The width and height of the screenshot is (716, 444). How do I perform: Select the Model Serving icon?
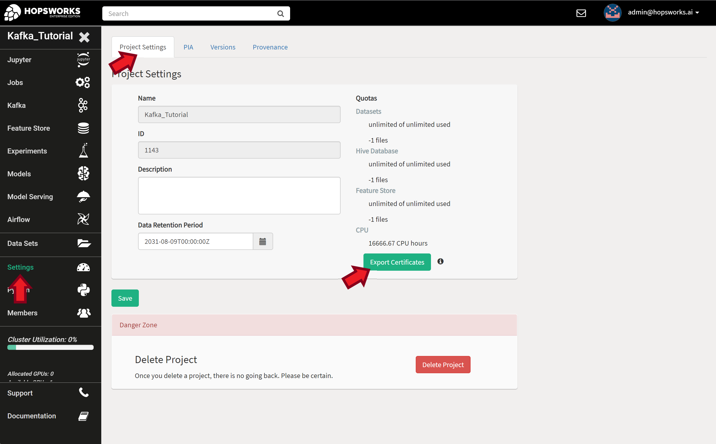pos(83,196)
